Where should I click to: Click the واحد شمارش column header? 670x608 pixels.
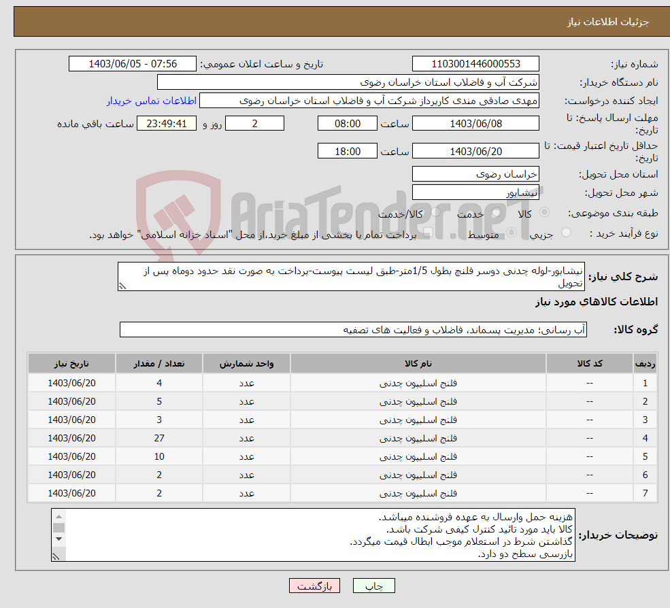[x=246, y=364]
